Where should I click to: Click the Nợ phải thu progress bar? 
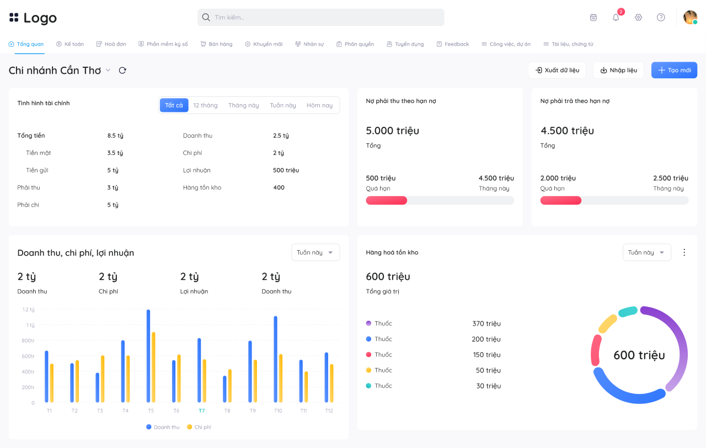coord(440,201)
